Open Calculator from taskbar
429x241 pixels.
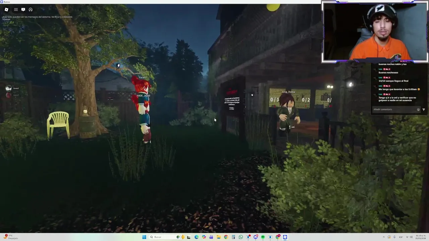(233, 237)
